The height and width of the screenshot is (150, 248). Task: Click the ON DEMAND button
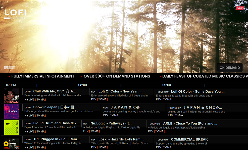229,67
